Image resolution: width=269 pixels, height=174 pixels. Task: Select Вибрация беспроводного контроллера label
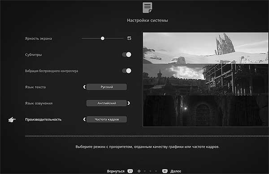coord(52,71)
